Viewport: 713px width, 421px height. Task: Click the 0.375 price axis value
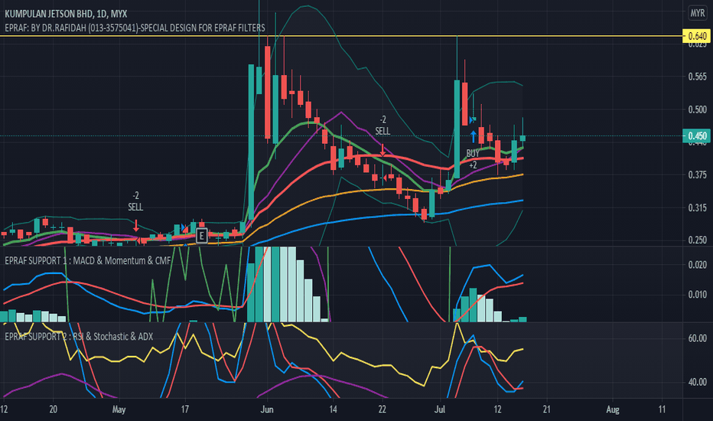[698, 175]
